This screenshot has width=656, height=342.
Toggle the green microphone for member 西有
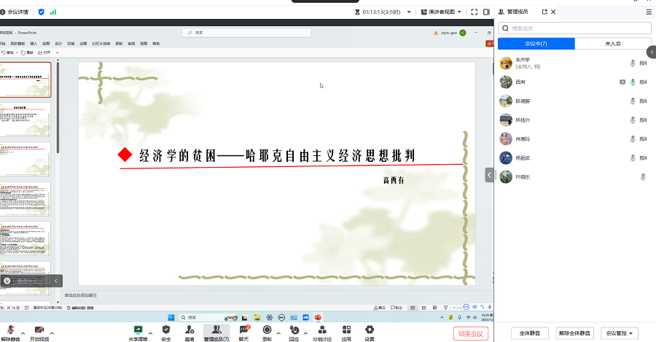[633, 82]
